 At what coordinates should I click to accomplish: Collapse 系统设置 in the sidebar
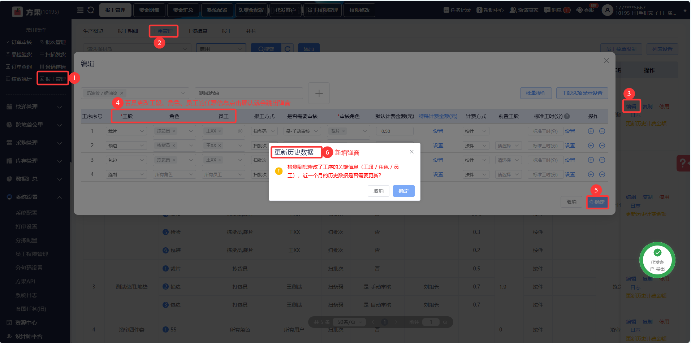click(35, 197)
